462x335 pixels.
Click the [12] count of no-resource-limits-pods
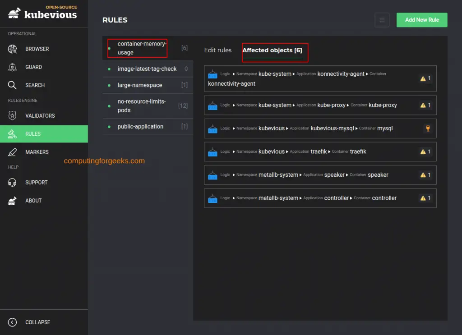(x=183, y=106)
